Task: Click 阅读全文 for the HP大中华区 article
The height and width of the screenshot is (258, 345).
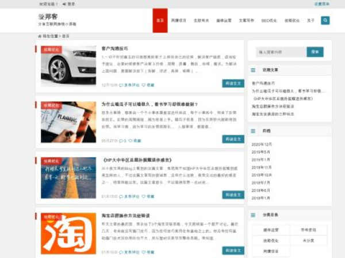Action: click(x=233, y=195)
